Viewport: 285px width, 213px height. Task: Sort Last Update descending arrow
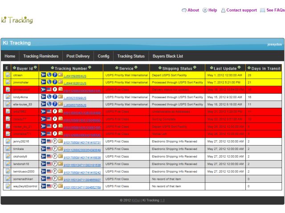239,67
